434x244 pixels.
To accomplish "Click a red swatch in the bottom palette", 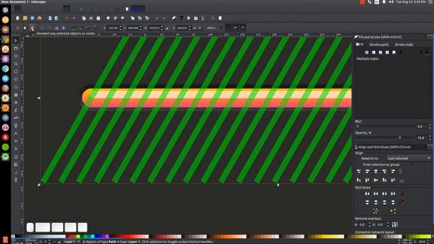I will (x=71, y=237).
